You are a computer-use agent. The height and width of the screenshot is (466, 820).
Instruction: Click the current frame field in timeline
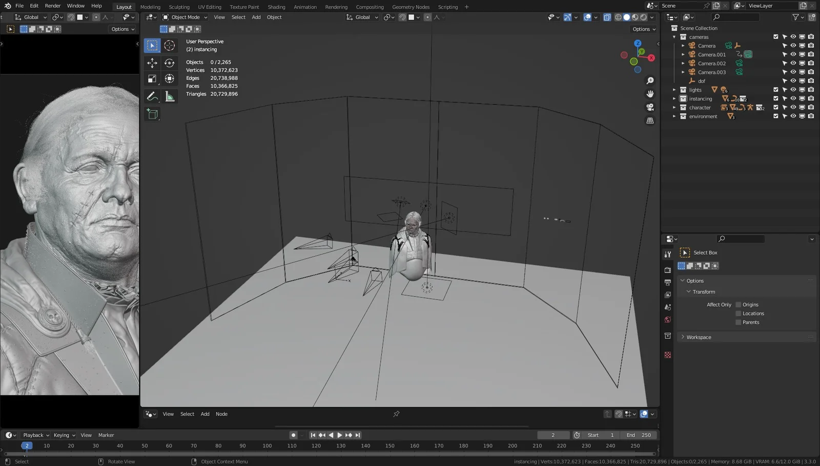click(553, 435)
